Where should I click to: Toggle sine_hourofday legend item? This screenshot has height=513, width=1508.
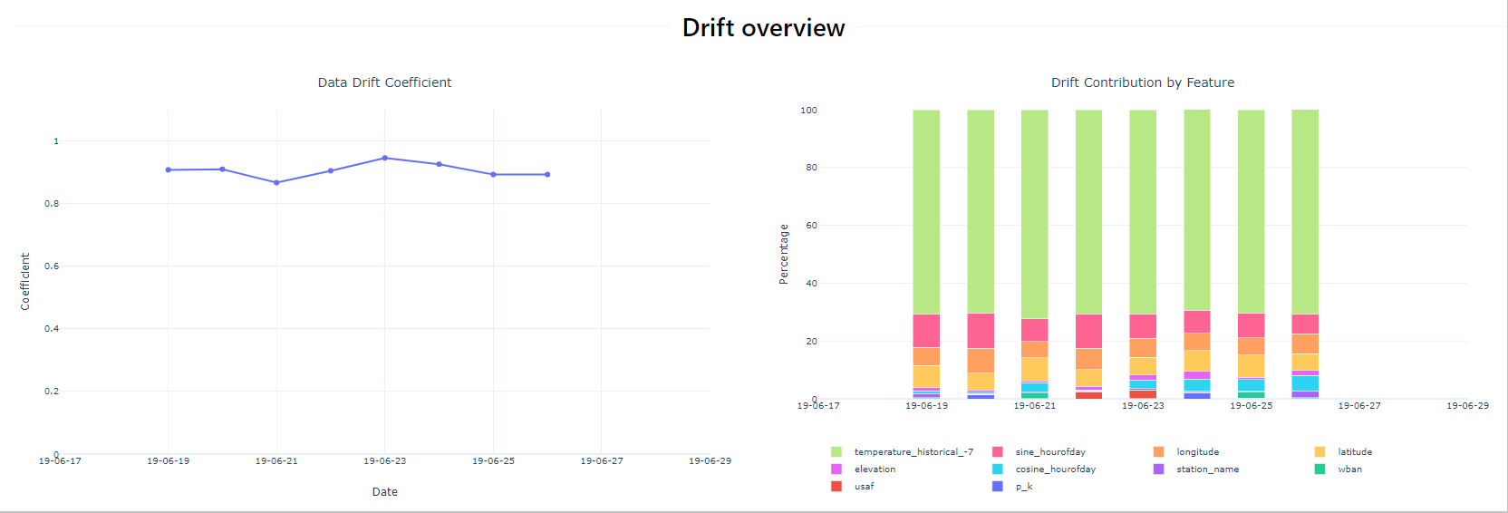click(1039, 451)
